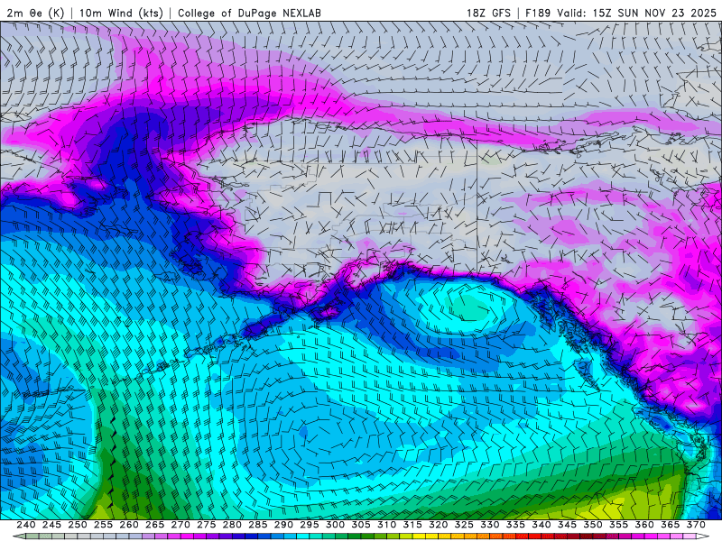722x541 pixels.
Task: Click the 270 value on the color scale
Action: [180, 525]
